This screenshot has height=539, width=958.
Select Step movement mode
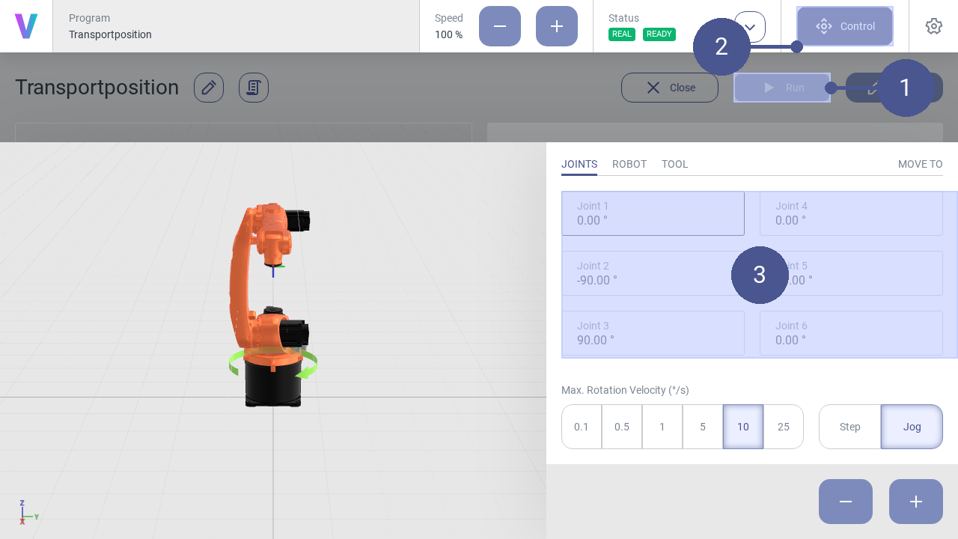coord(849,427)
